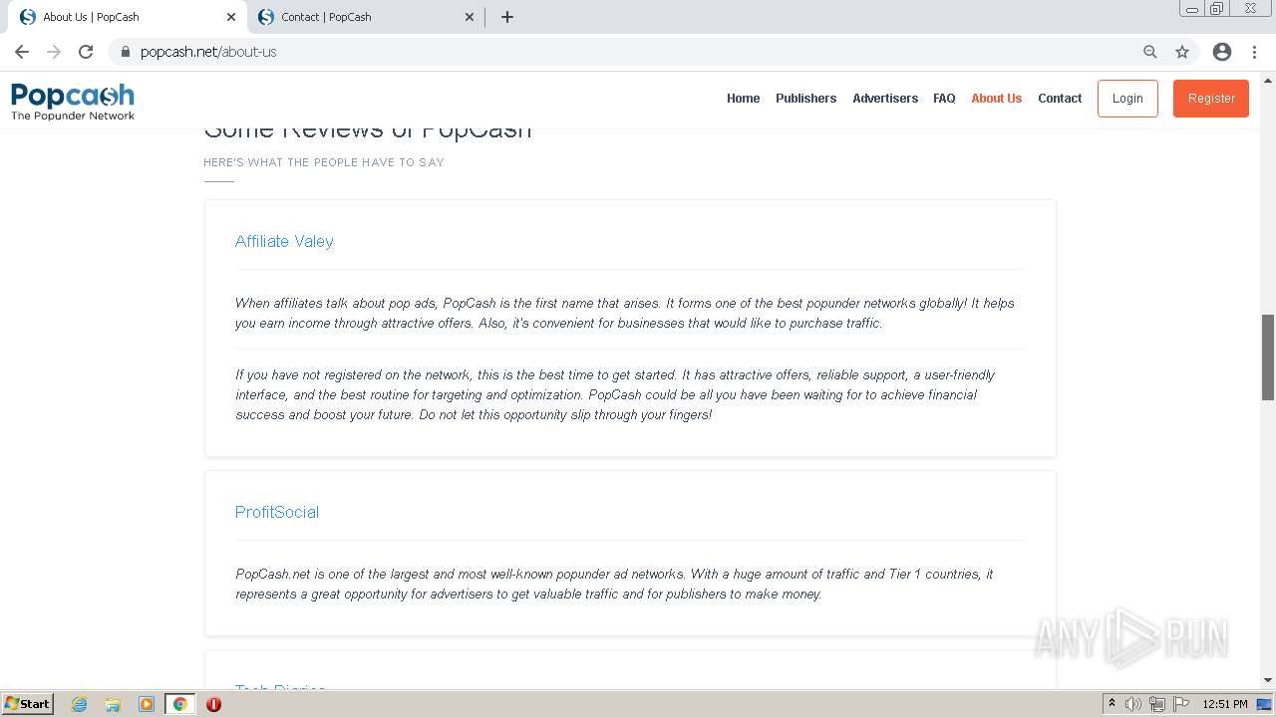
Task: Click the paragraph starting "PopCash.net is one of the largest"
Action: tap(614, 584)
